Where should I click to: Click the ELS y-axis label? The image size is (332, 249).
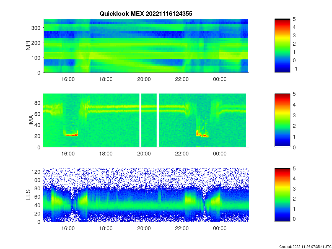[28, 195]
